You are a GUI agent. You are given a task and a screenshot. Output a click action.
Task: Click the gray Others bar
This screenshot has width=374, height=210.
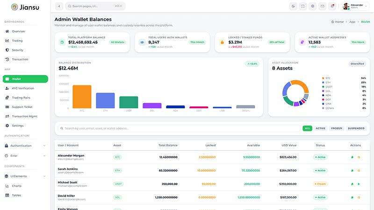(x=245, y=107)
